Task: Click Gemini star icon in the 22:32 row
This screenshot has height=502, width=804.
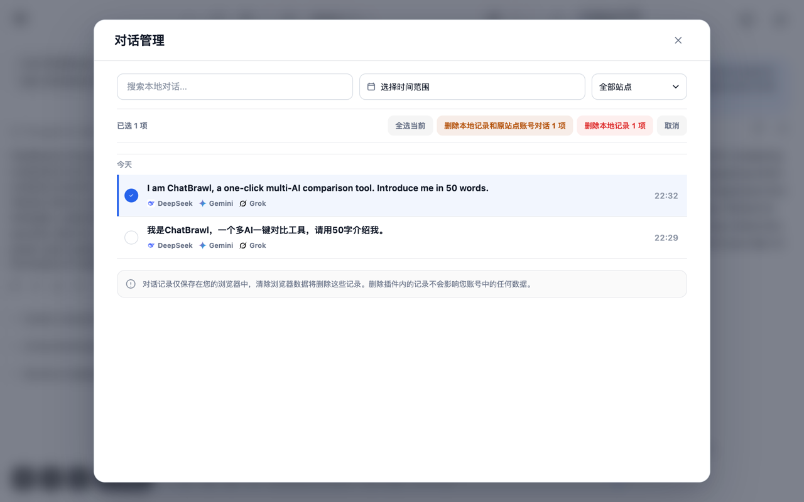Action: click(202, 203)
